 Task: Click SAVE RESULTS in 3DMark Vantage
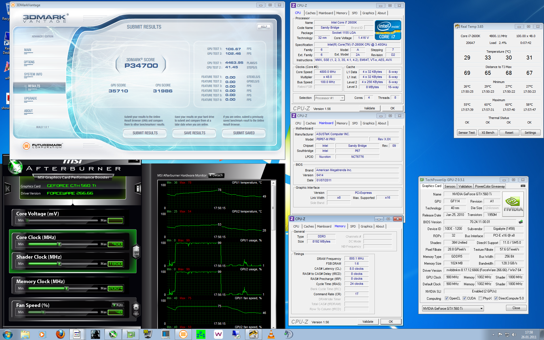point(194,133)
